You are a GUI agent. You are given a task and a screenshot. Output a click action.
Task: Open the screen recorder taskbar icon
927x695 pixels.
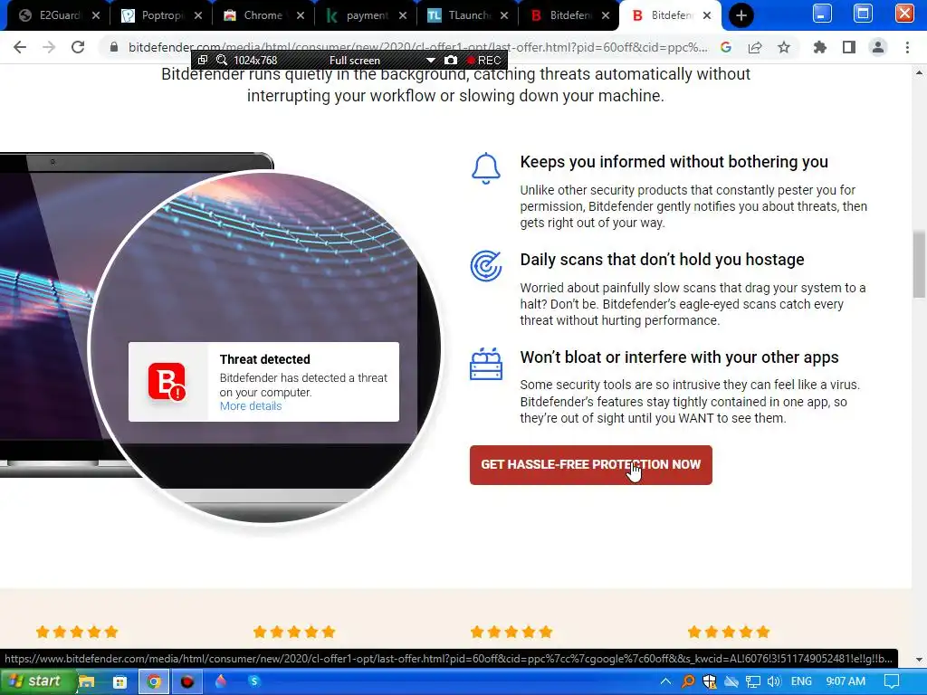pos(187,682)
